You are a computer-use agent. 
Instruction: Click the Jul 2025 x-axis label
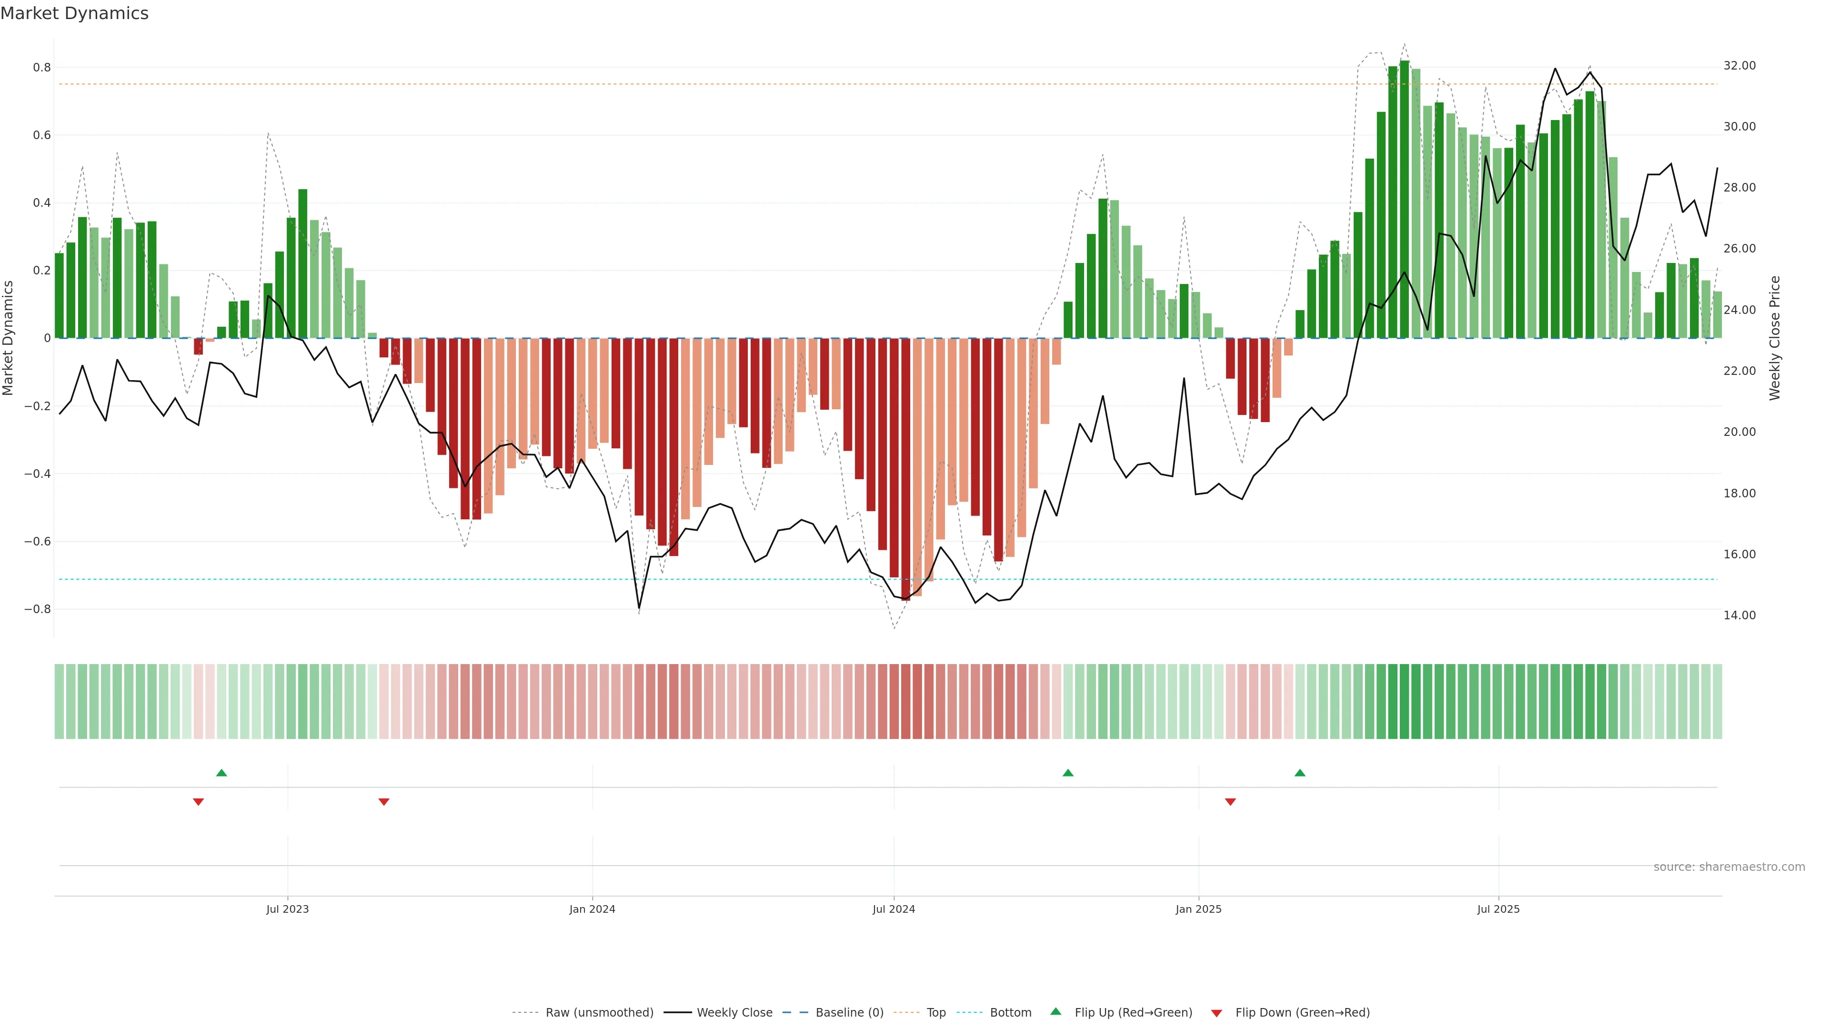pos(1498,909)
